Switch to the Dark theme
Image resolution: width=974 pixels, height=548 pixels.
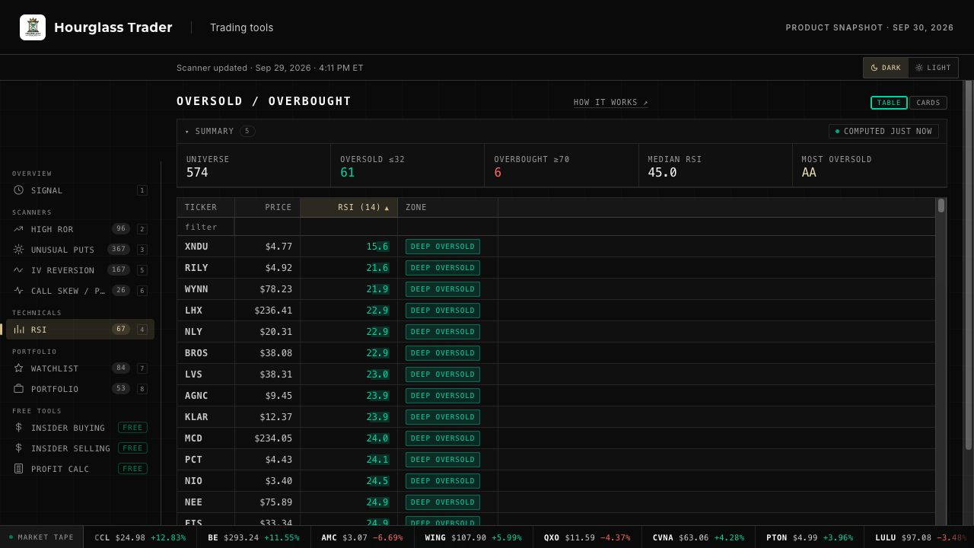pos(886,68)
